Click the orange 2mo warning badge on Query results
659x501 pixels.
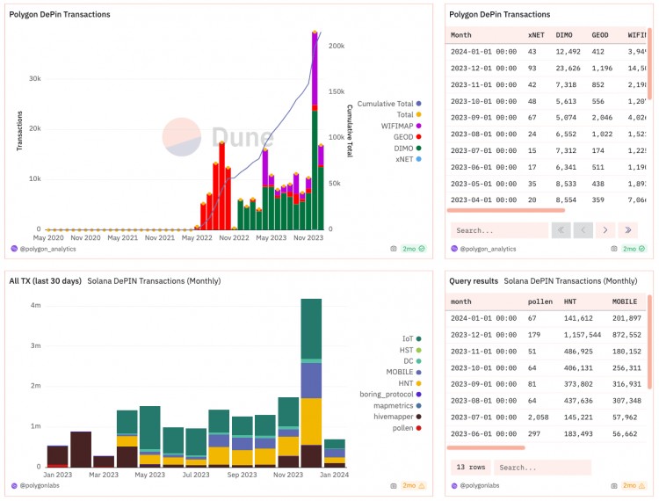(x=634, y=485)
